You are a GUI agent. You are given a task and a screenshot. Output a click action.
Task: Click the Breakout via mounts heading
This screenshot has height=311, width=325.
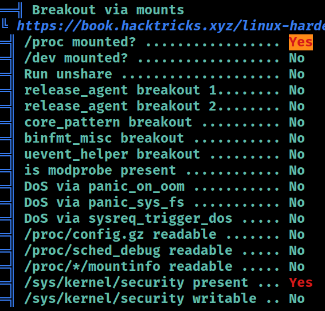click(108, 10)
